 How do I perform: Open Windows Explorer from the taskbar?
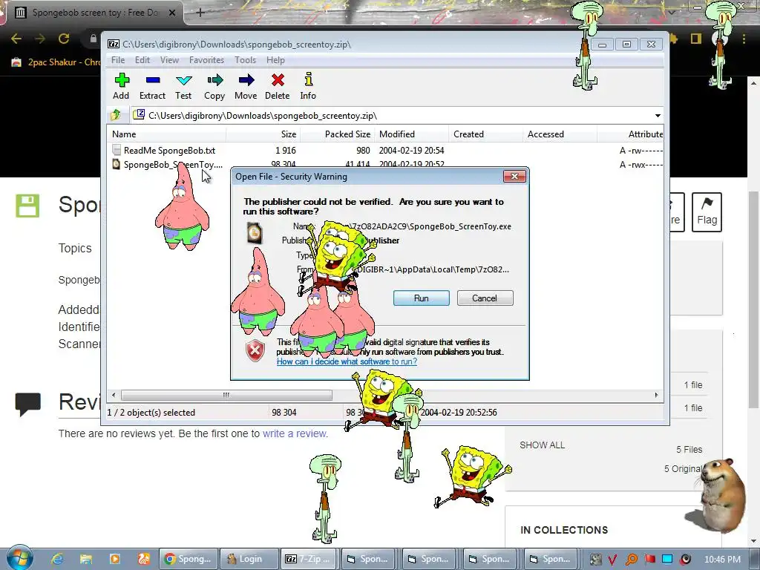(x=86, y=559)
